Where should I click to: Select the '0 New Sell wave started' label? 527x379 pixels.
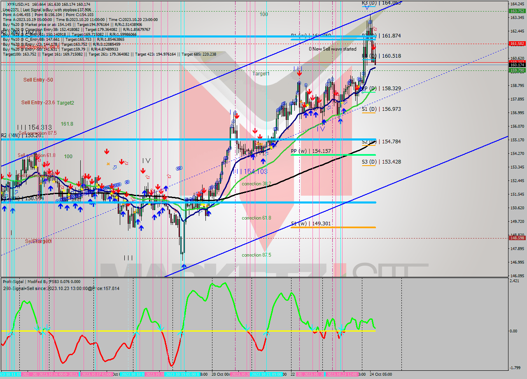click(x=333, y=49)
